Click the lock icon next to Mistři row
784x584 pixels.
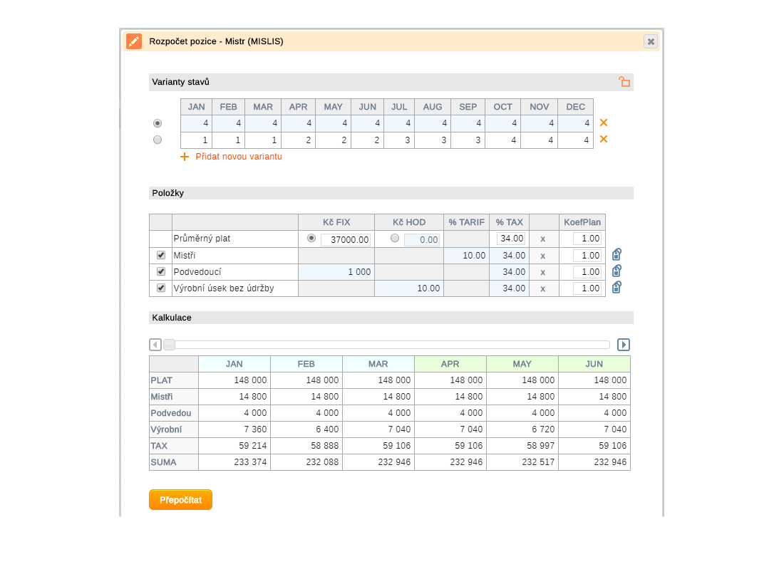point(617,255)
